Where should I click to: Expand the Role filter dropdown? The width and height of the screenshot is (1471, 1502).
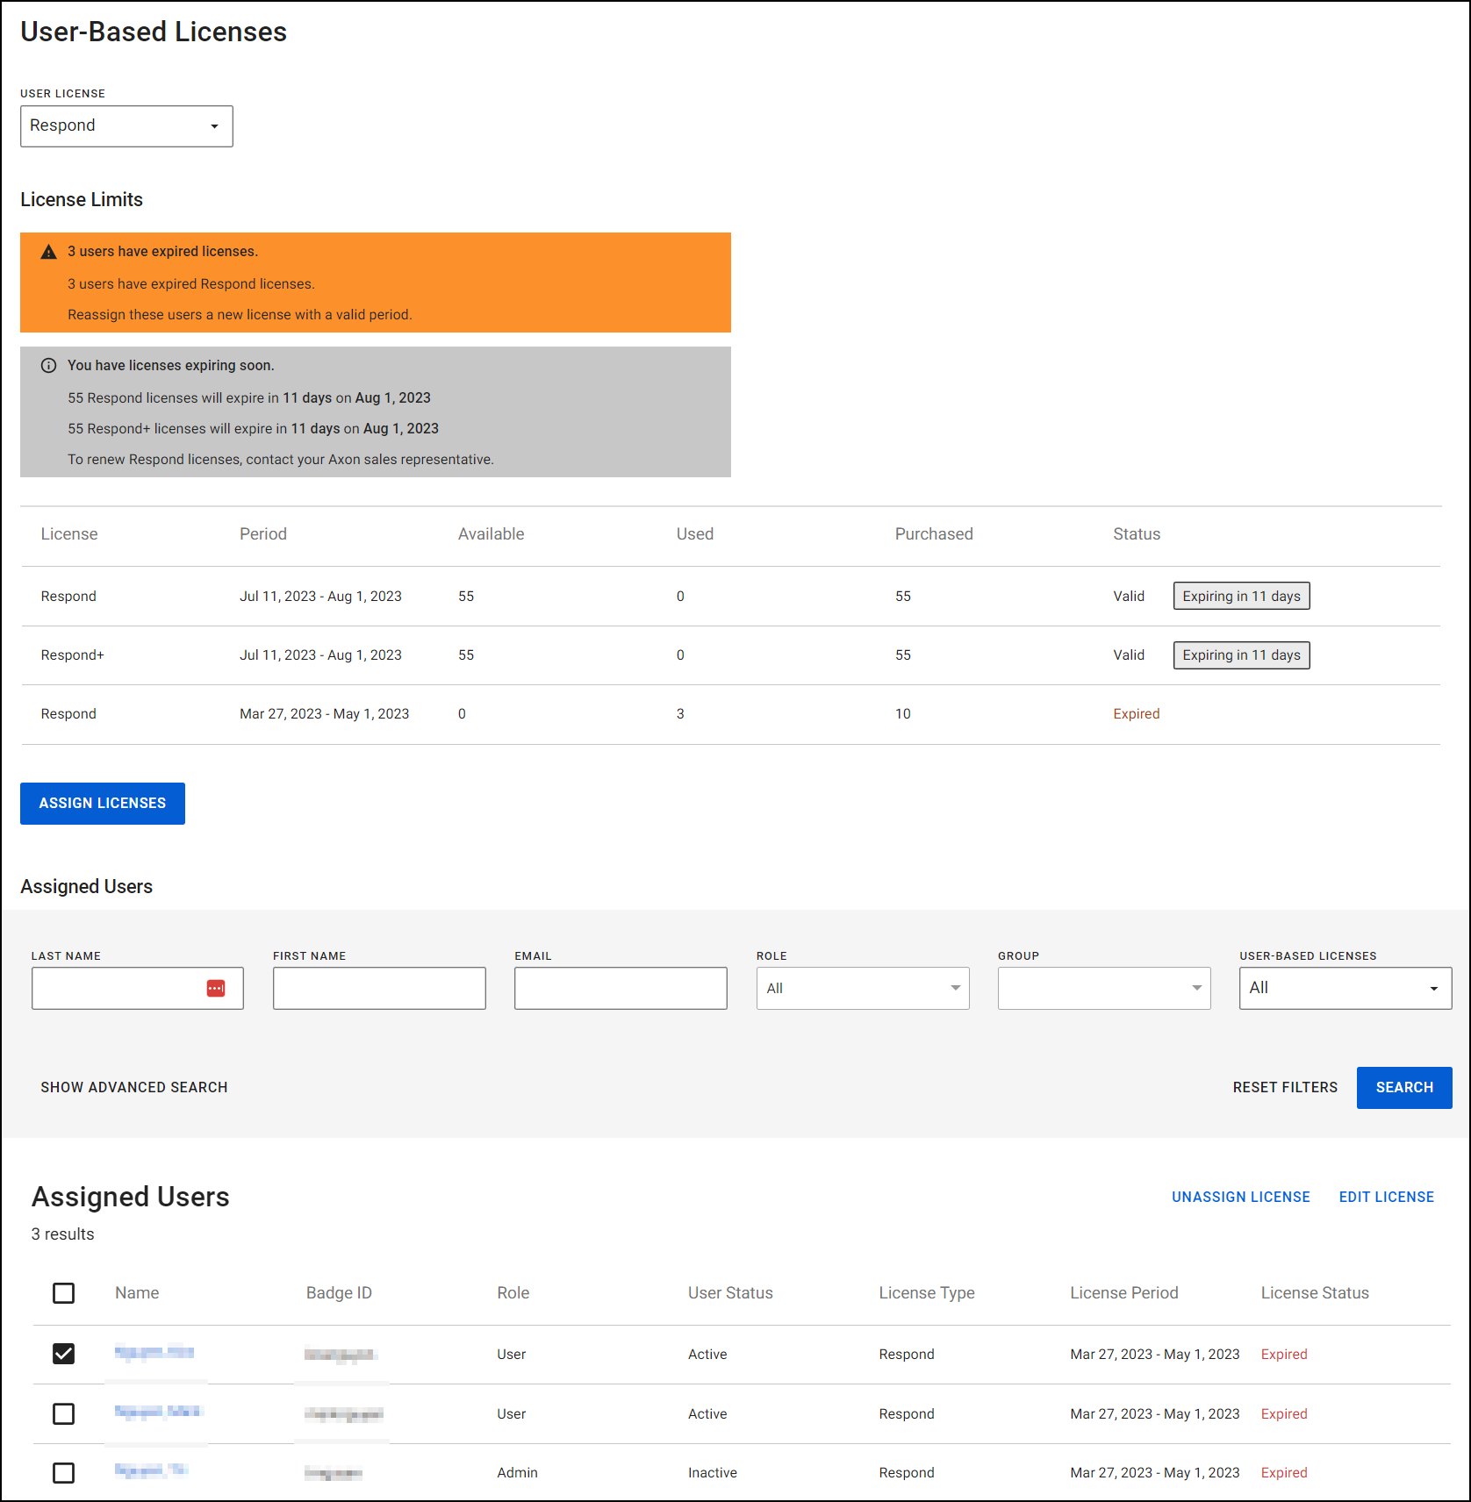[x=862, y=989]
